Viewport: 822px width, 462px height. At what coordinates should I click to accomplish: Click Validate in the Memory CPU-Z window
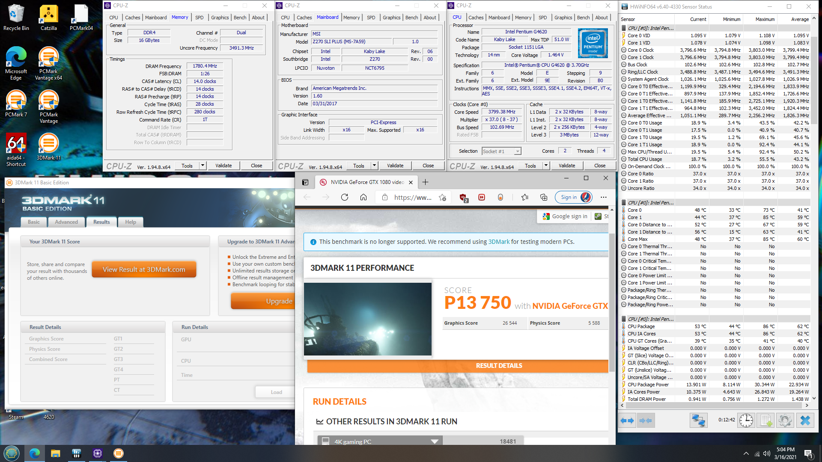click(x=223, y=166)
